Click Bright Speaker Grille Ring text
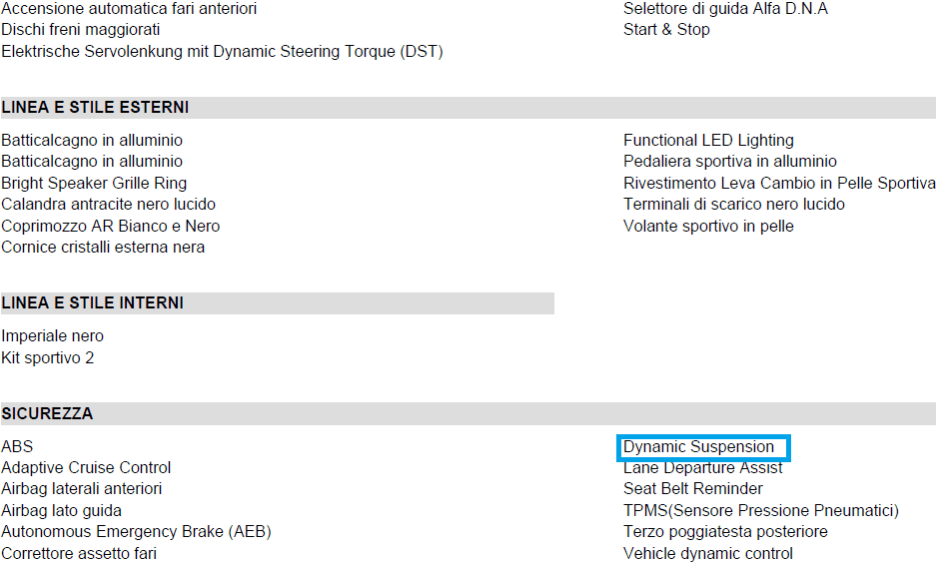The width and height of the screenshot is (936, 563). (94, 183)
